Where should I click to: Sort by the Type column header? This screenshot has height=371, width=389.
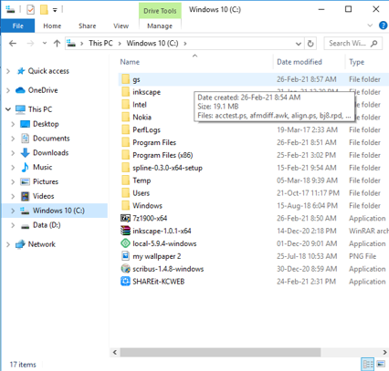(x=356, y=62)
